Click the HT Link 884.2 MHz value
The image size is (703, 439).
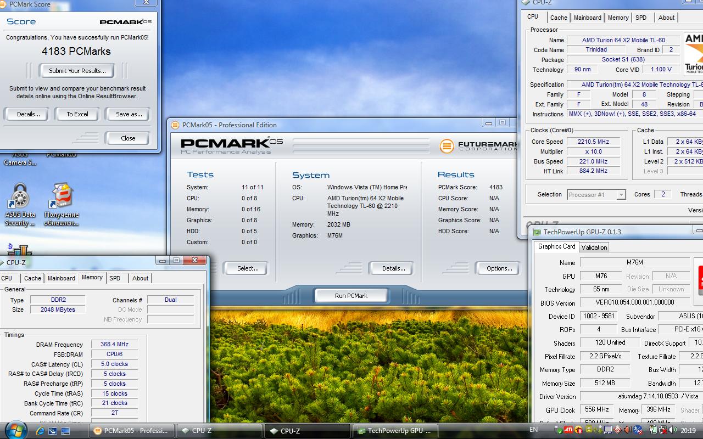[x=593, y=171]
